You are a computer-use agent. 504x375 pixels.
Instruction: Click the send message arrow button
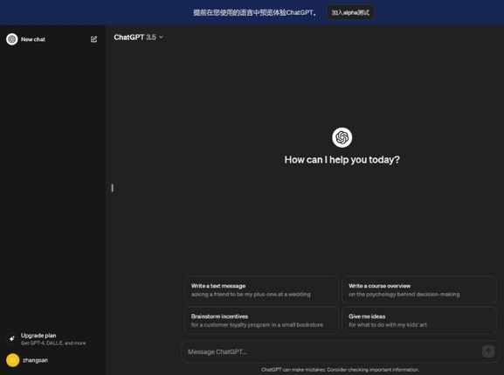coord(488,351)
